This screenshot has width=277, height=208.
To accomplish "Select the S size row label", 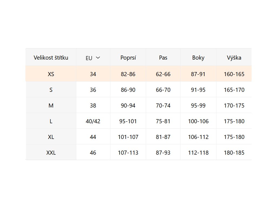I will pyautogui.click(x=51, y=90).
